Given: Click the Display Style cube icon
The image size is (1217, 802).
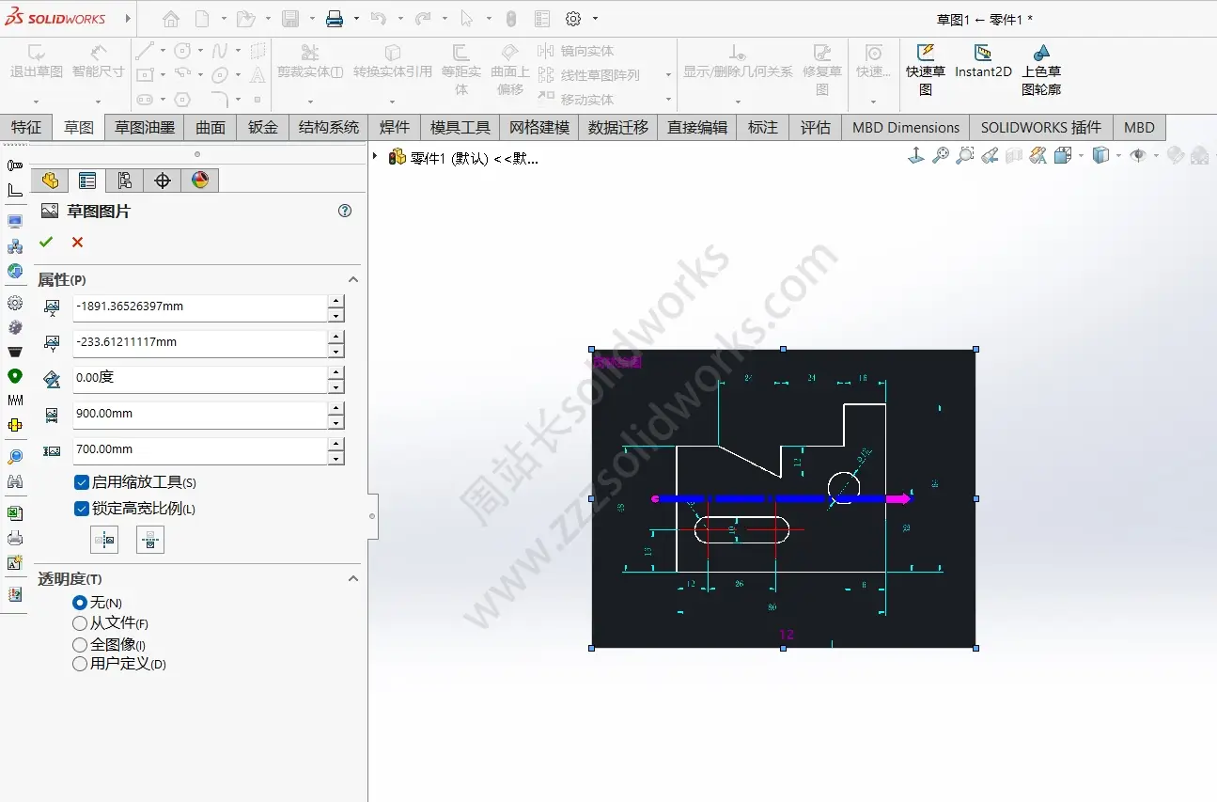Looking at the screenshot, I should [1101, 156].
